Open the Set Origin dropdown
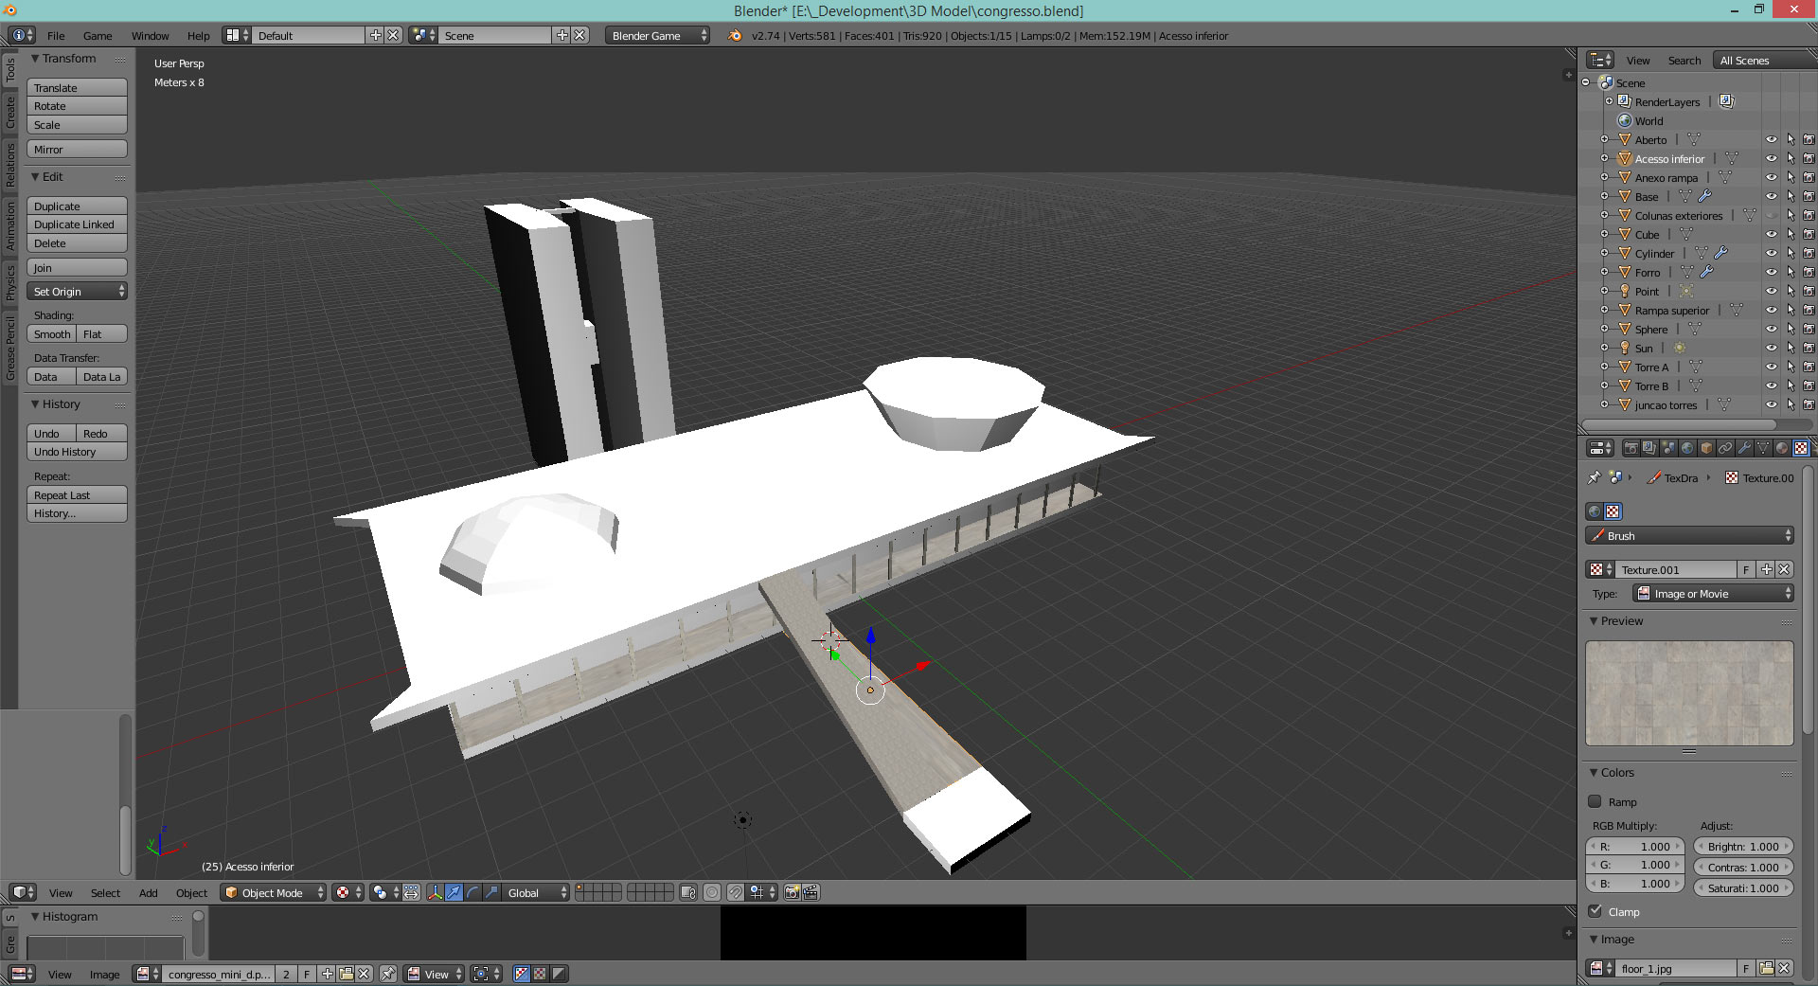The width and height of the screenshot is (1818, 986). 77,291
